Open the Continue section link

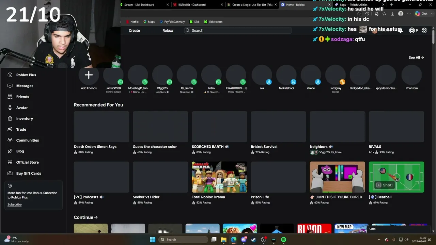pyautogui.click(x=86, y=217)
